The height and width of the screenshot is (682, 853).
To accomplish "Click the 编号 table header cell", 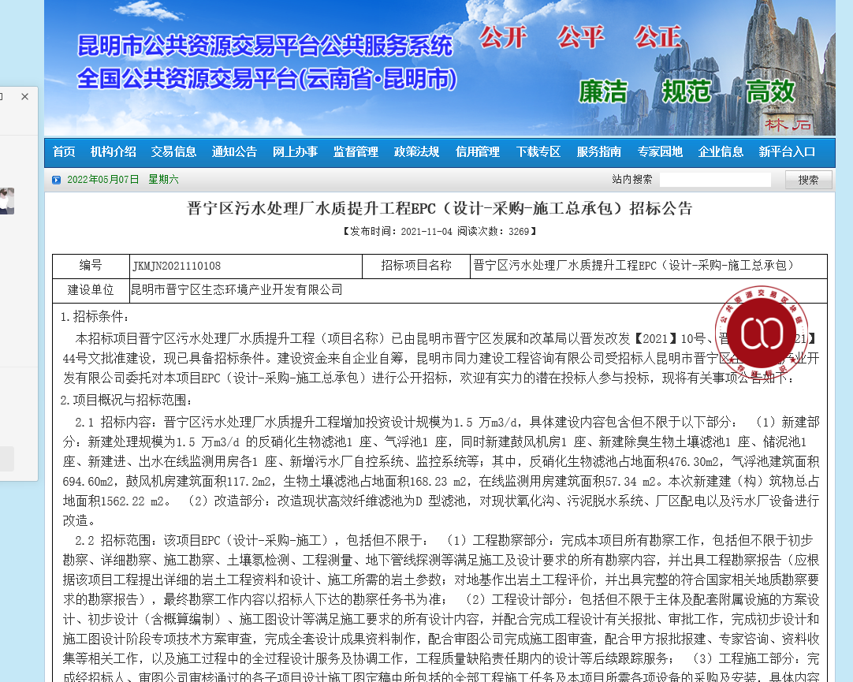I will coord(91,266).
